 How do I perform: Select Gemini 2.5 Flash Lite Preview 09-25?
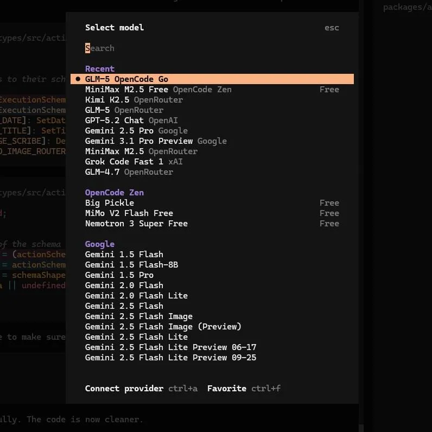click(212, 357)
